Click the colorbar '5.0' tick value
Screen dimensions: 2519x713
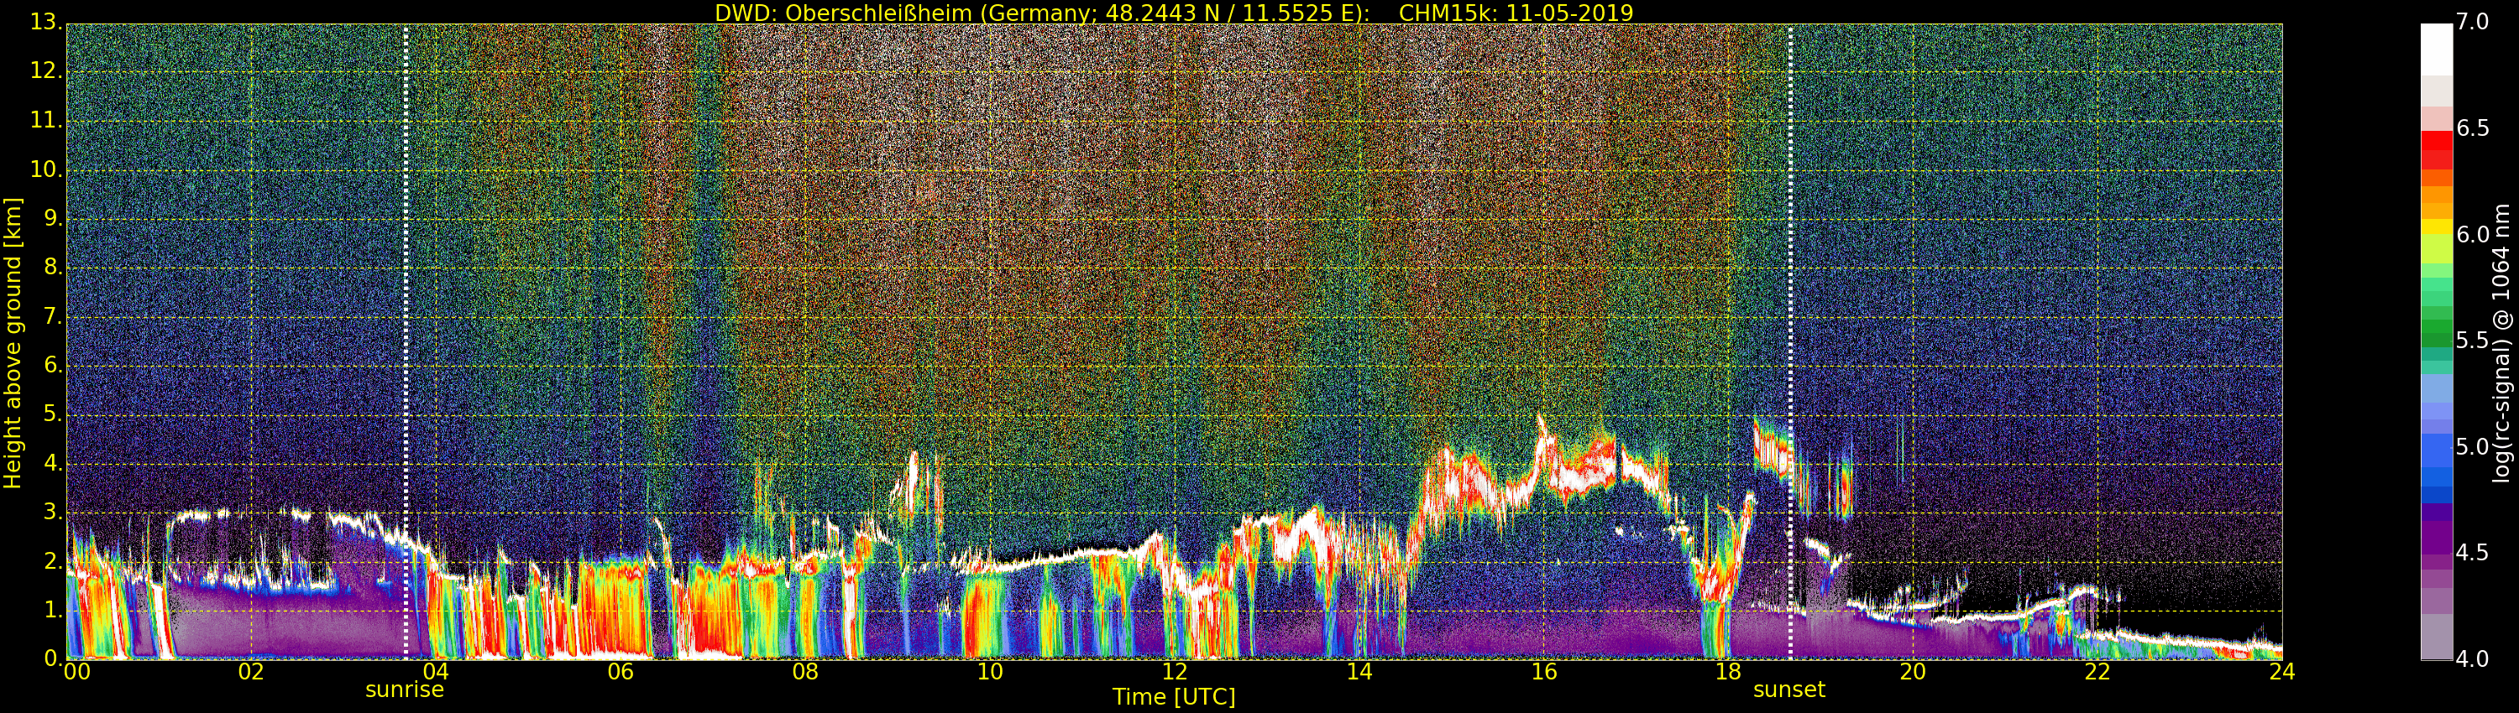coord(2472,447)
